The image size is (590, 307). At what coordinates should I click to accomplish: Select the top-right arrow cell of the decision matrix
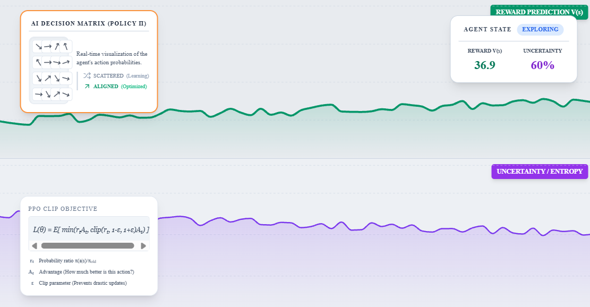65,47
